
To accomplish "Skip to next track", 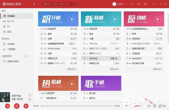I will point(26,106).
